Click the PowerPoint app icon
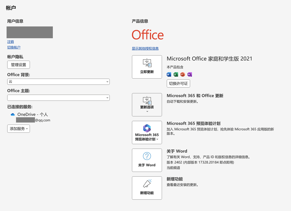 pos(183,74)
